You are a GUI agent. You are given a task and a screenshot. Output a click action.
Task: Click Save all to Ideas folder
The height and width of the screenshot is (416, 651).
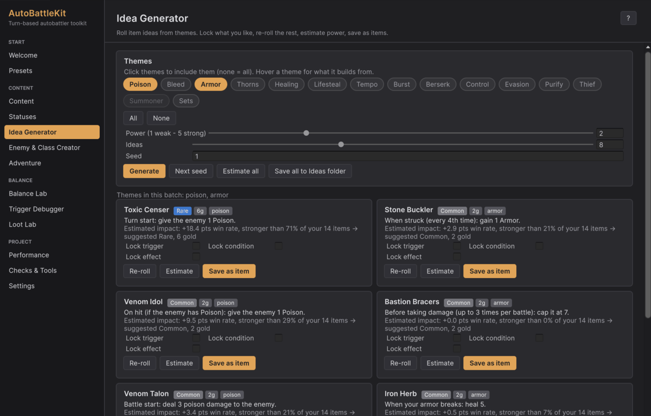[x=310, y=171]
